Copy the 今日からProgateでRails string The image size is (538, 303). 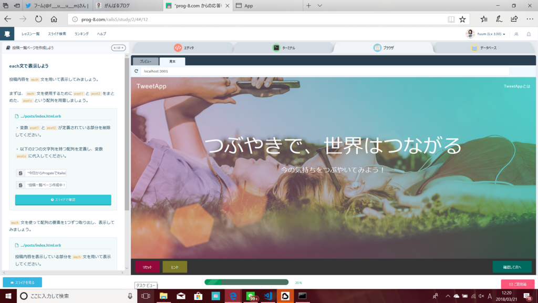20,173
